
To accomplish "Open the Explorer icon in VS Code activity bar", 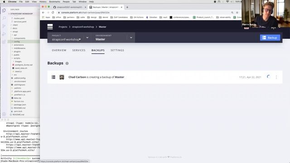I will pyautogui.click(x=4, y=10).
